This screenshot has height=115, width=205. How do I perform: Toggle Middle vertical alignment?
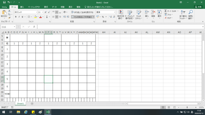pyautogui.click(x=57, y=12)
